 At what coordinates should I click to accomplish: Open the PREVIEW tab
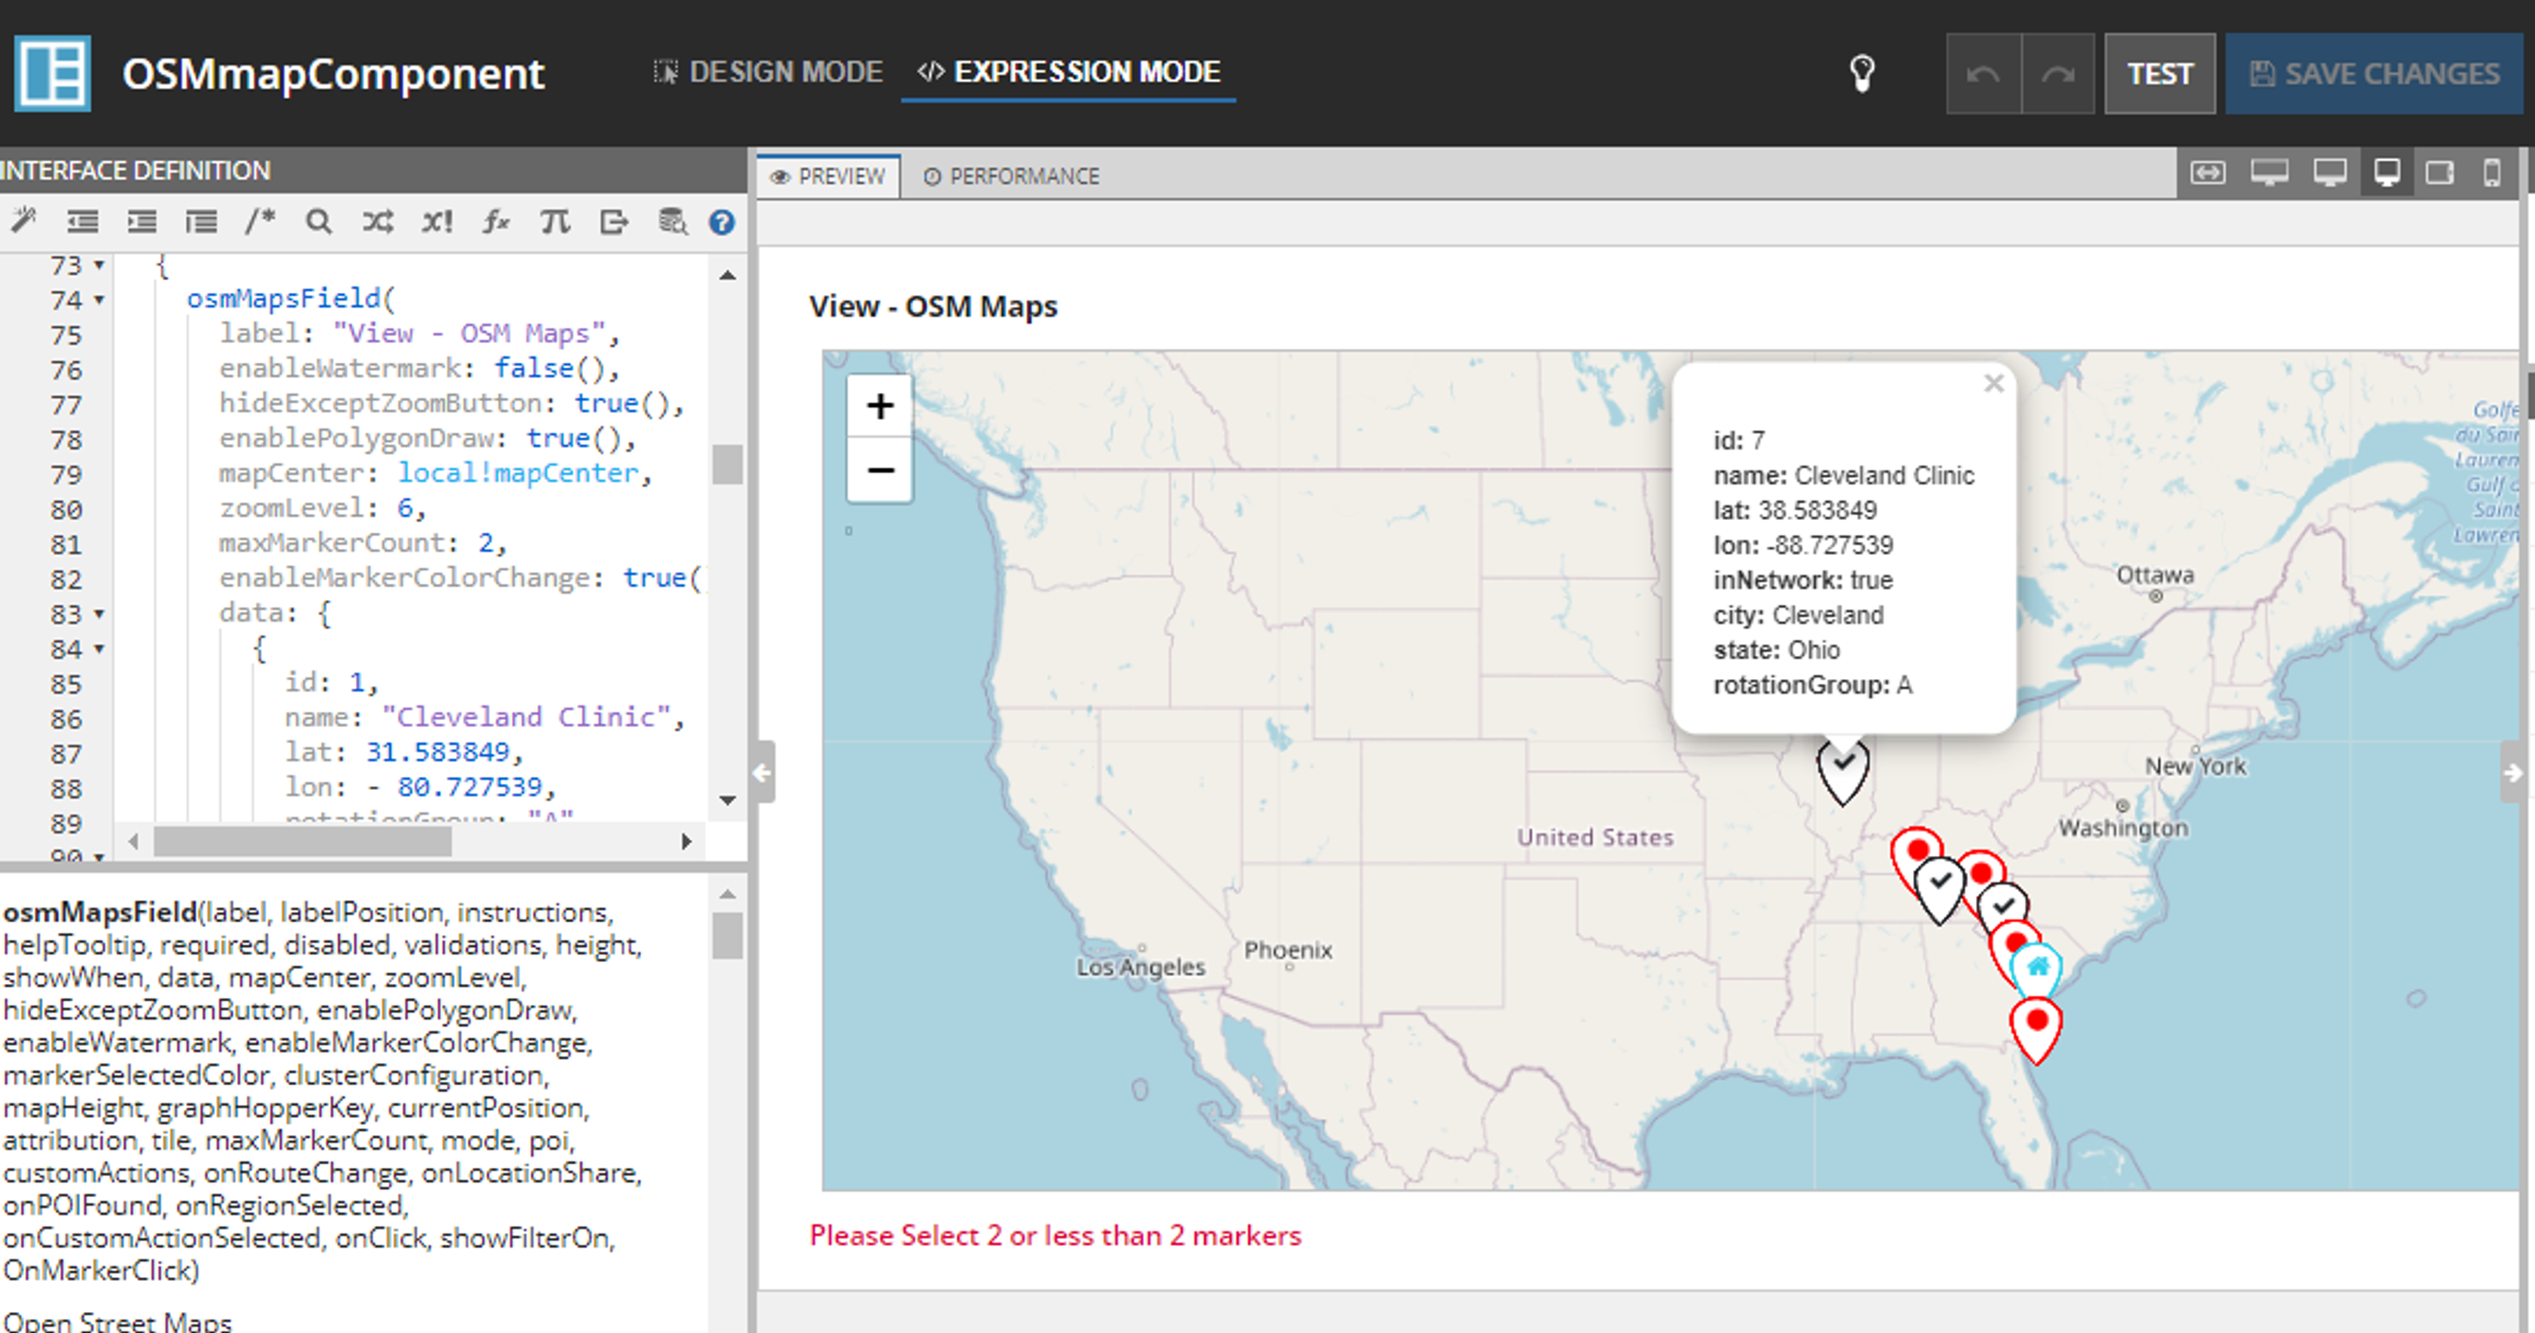click(828, 176)
